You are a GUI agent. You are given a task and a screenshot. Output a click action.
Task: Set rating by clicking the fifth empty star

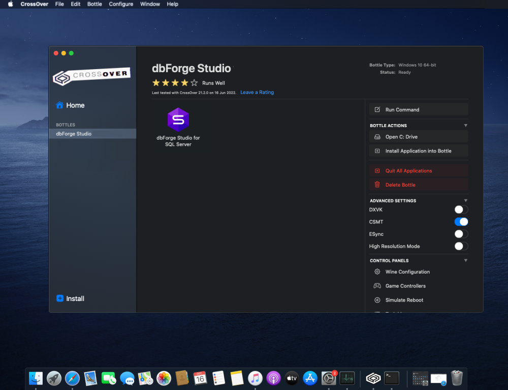194,83
